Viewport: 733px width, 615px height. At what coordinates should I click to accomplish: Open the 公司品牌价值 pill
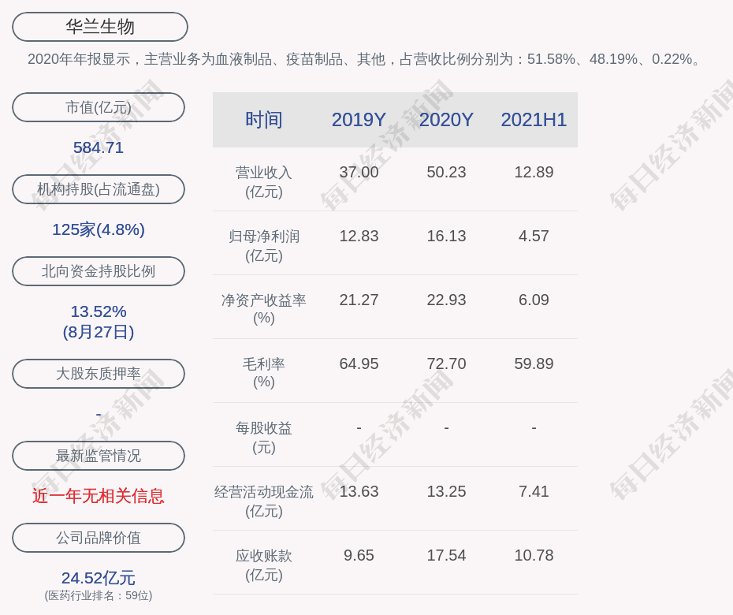coord(99,538)
